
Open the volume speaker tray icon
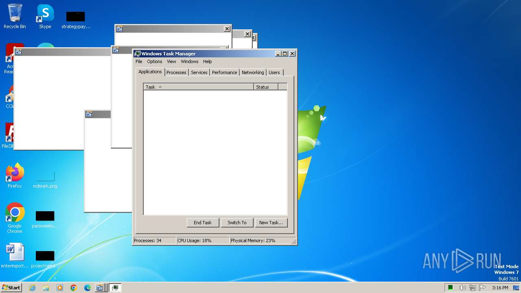click(462, 288)
